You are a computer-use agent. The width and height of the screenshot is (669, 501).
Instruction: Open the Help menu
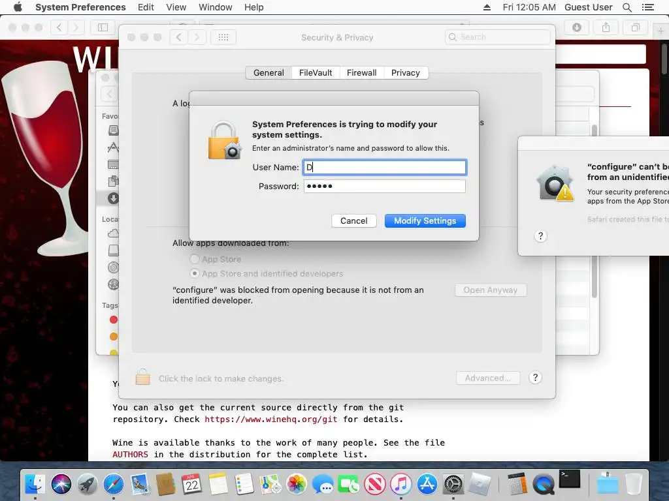254,7
